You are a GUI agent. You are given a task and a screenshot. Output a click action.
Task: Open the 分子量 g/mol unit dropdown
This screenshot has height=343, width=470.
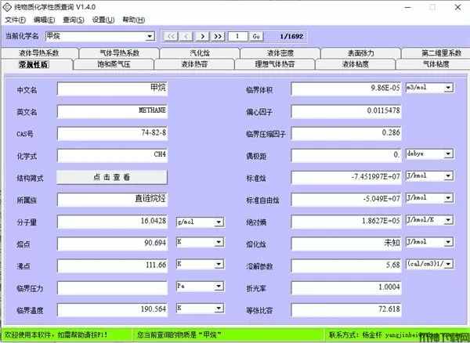(219, 222)
